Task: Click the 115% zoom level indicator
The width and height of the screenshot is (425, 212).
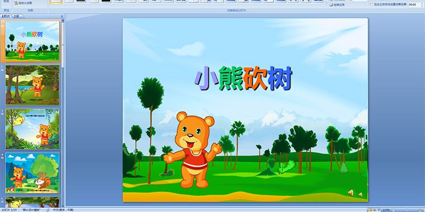Action: click(x=386, y=210)
